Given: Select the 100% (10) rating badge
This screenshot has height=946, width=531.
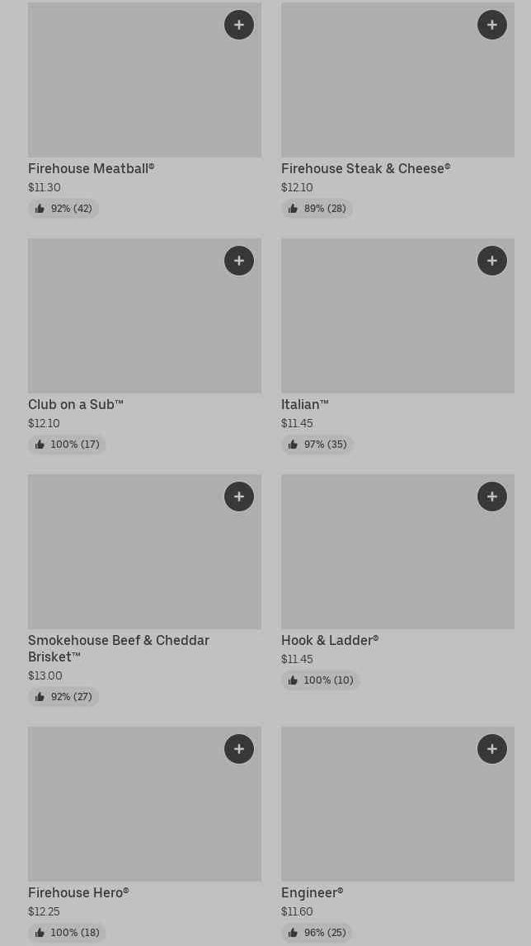Looking at the screenshot, I should tap(320, 680).
